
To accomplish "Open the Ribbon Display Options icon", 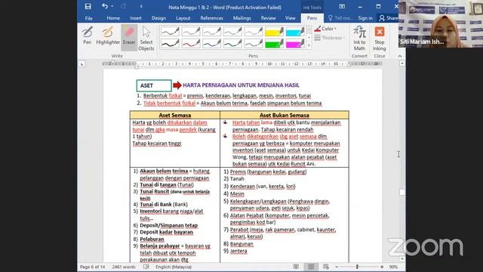I will 342,7.
